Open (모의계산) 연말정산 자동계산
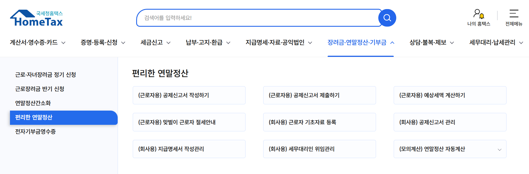Viewport: 529px width, 174px height. 450,149
